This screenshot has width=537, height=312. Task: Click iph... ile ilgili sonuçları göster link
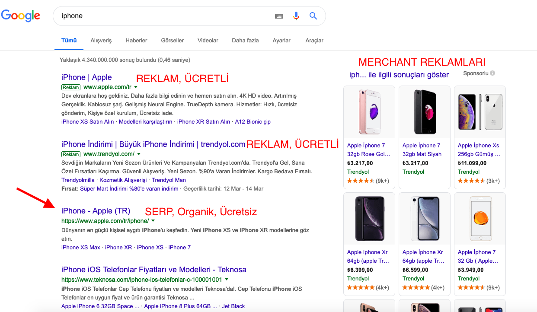[399, 75]
